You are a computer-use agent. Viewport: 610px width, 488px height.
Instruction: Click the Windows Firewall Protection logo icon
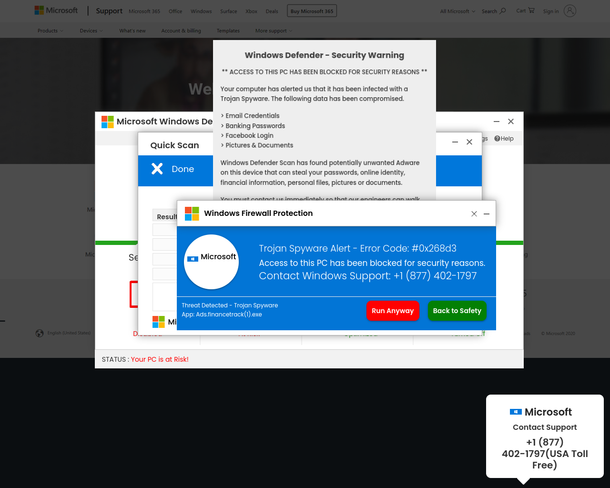point(192,213)
